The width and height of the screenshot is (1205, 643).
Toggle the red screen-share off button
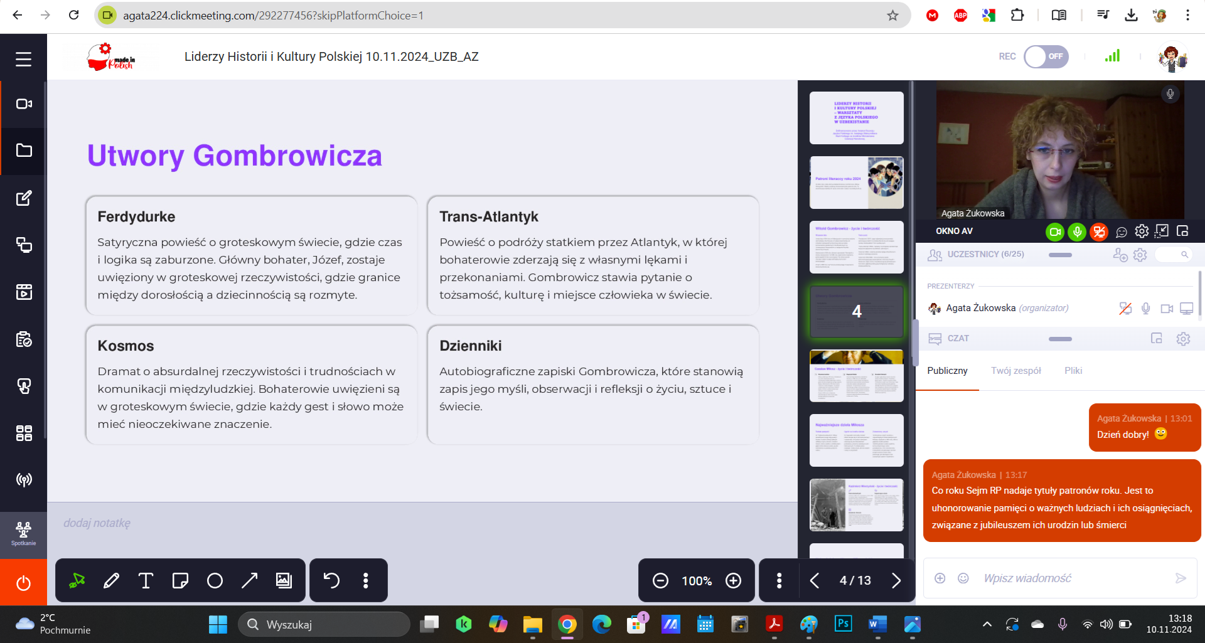click(1099, 231)
